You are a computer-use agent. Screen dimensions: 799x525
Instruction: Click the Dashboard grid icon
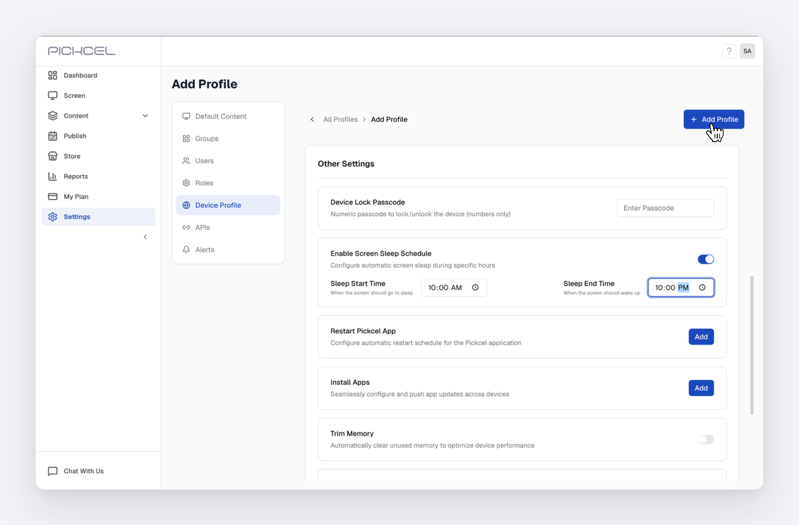coord(53,75)
